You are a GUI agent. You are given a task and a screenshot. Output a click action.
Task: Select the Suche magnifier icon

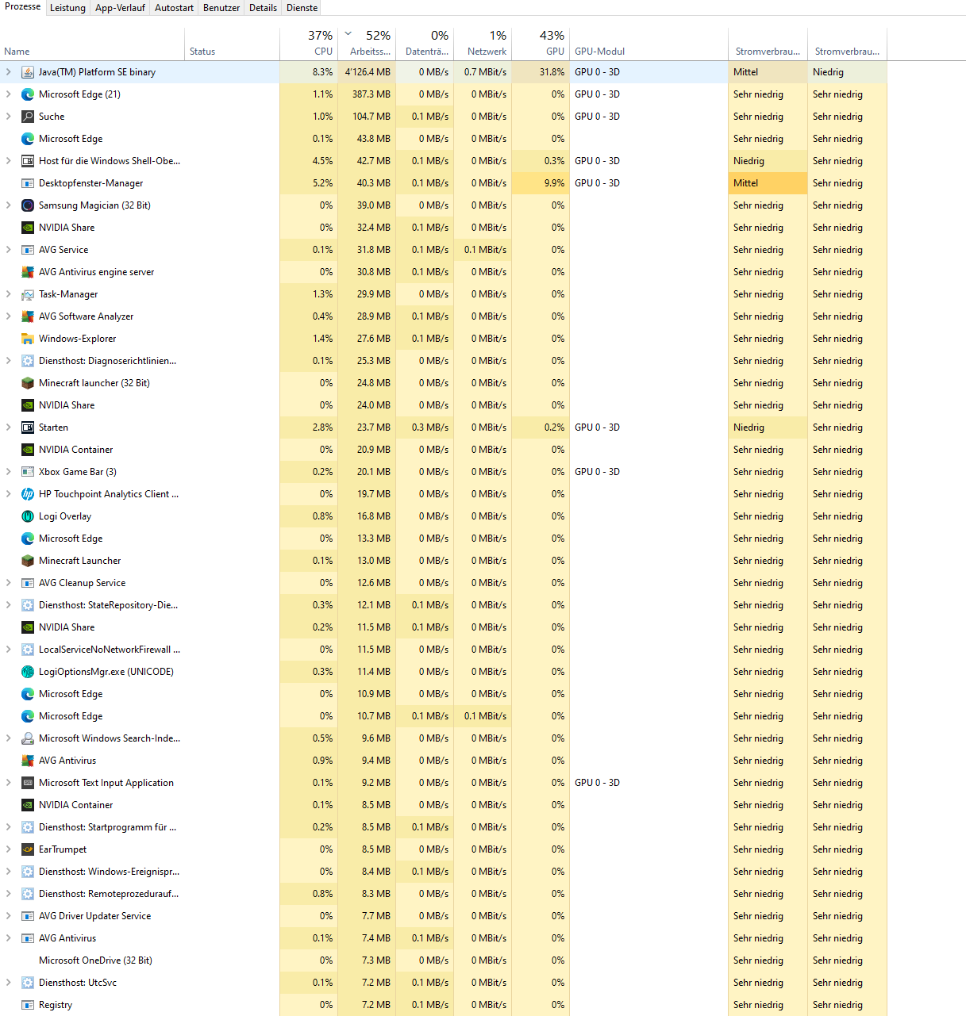[28, 117]
